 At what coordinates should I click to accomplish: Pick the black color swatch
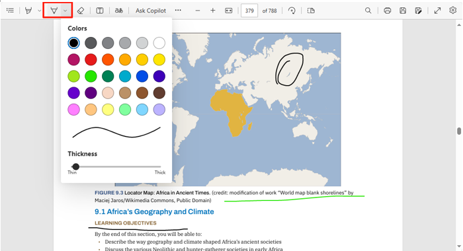(x=73, y=43)
